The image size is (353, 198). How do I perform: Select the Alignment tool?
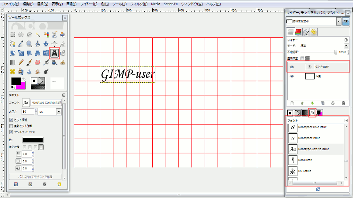pos(54,44)
